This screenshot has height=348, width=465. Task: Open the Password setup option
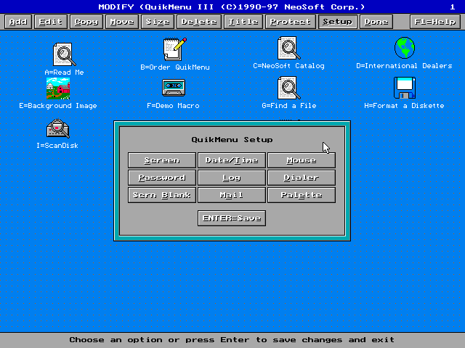pos(162,178)
